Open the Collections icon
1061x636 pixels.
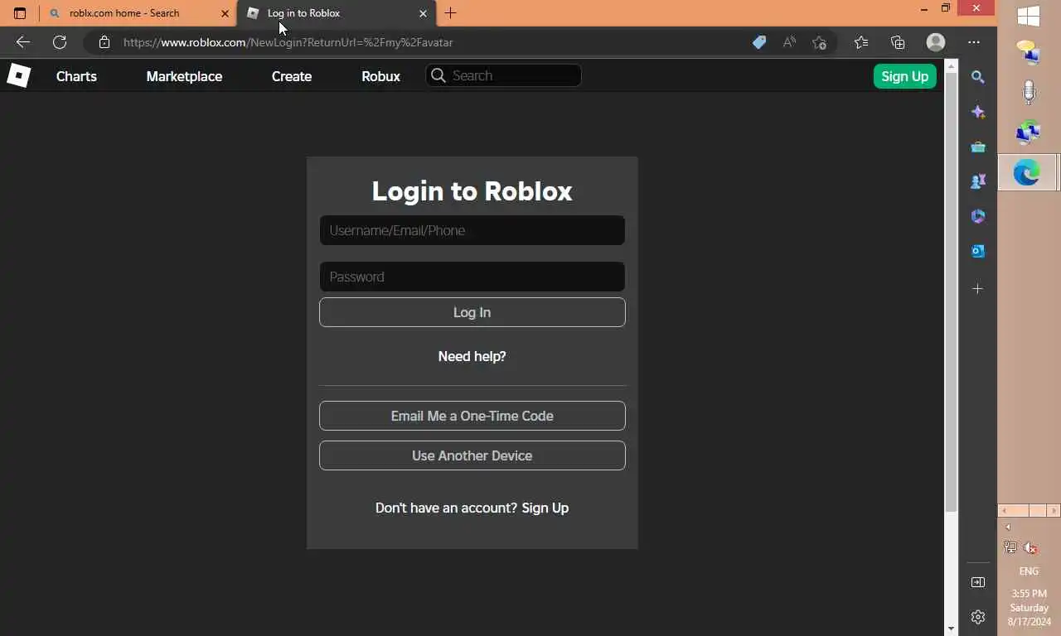click(x=898, y=42)
